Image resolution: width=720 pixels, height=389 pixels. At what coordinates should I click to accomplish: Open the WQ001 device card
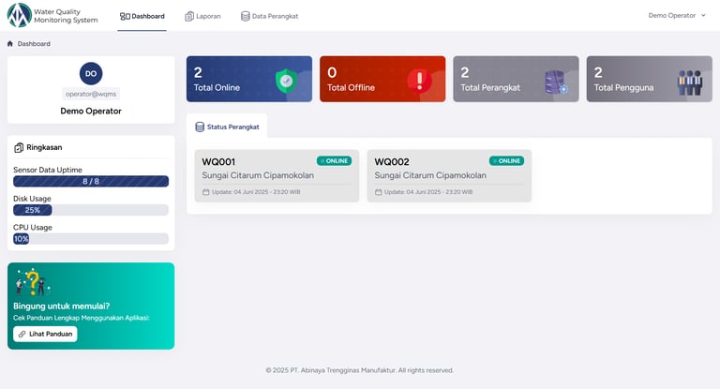pos(277,176)
